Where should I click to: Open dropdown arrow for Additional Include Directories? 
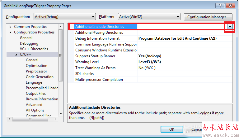click(x=230, y=27)
